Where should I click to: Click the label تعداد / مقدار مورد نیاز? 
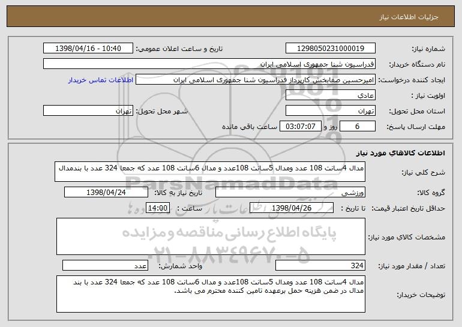pyautogui.click(x=412, y=266)
